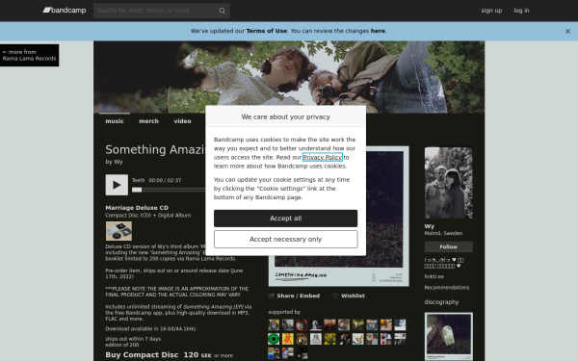Open the log in link
The height and width of the screenshot is (361, 578).
(521, 11)
